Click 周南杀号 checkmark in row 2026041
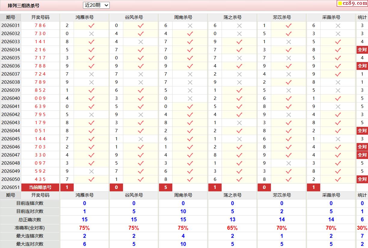This screenshot has height=248, width=368. click(190, 106)
